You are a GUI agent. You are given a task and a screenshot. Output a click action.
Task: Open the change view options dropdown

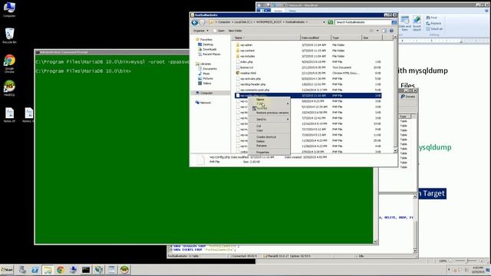377,31
